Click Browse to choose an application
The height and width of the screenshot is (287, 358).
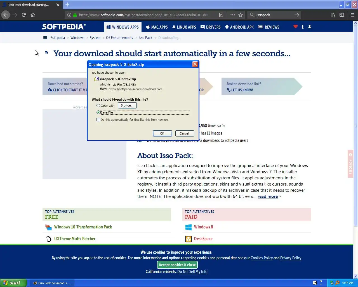127,105
